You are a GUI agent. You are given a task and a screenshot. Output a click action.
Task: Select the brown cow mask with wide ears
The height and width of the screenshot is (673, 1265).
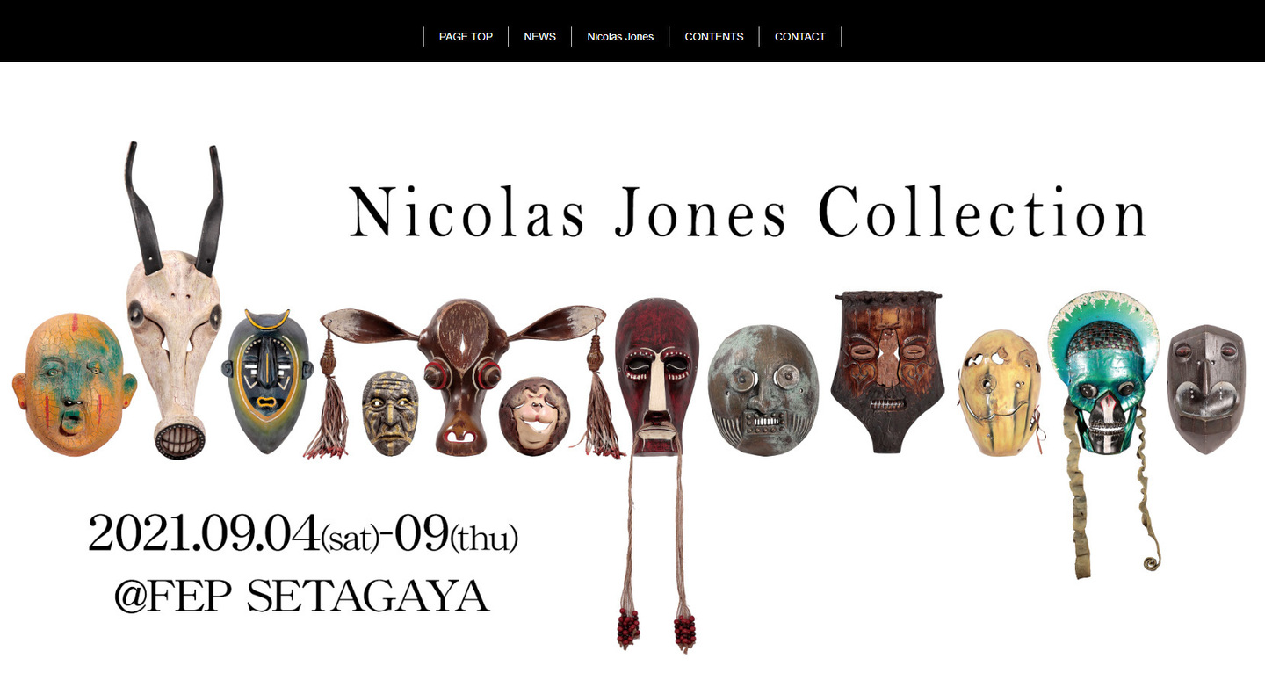point(463,373)
